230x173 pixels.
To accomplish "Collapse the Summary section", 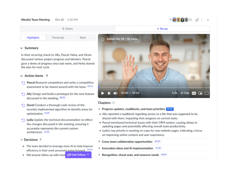I will (21, 48).
